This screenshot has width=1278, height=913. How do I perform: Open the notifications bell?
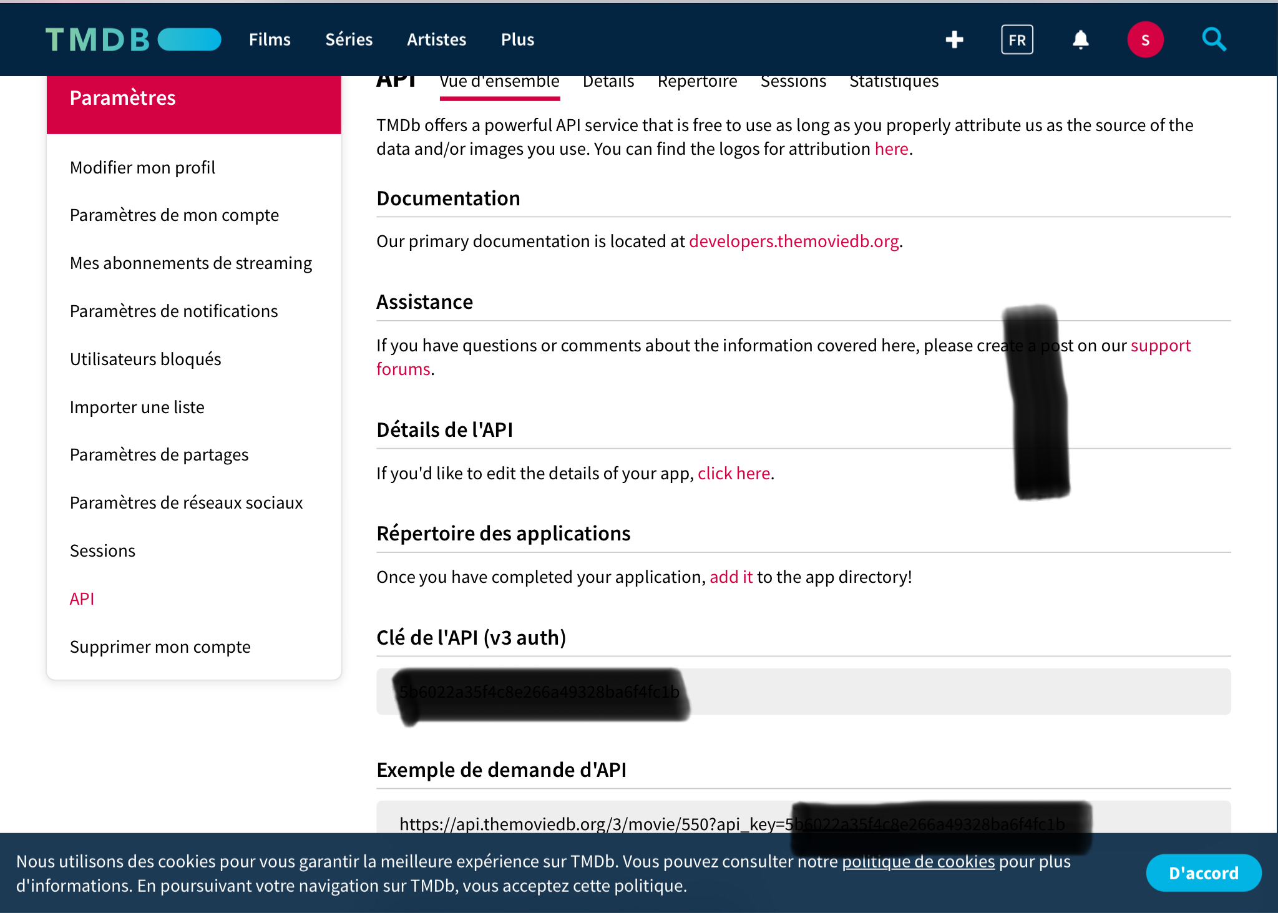1080,39
